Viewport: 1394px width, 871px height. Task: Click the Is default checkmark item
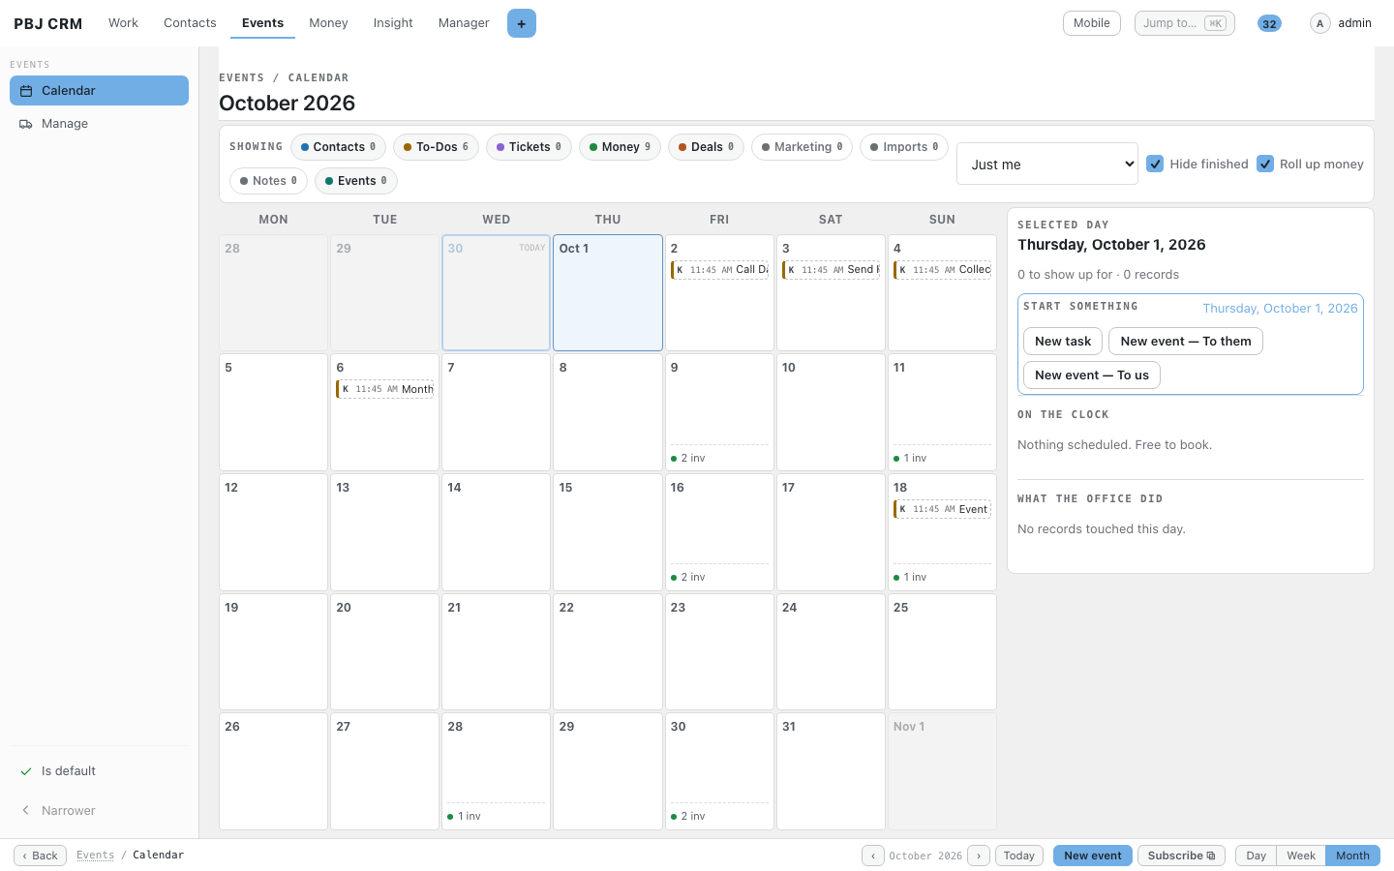click(x=99, y=771)
